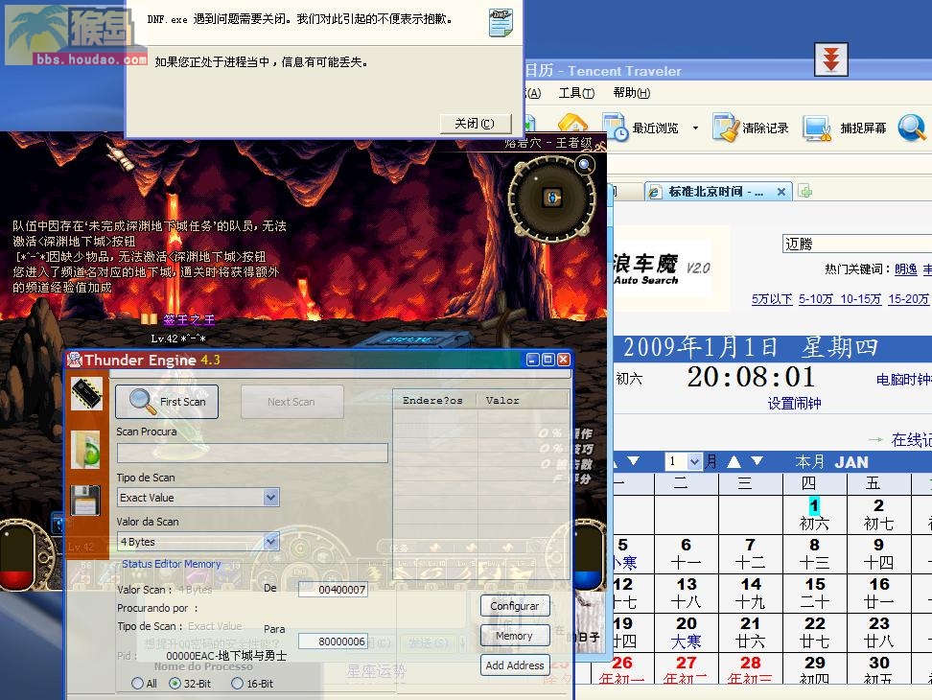Click the open file icon in Thunder Engine sidebar
Image resolution: width=932 pixels, height=700 pixels.
(x=86, y=449)
